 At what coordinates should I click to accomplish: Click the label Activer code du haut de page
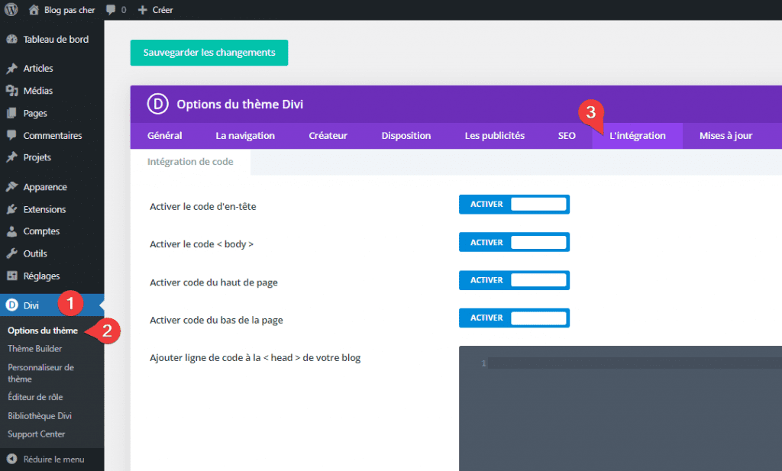click(x=214, y=282)
